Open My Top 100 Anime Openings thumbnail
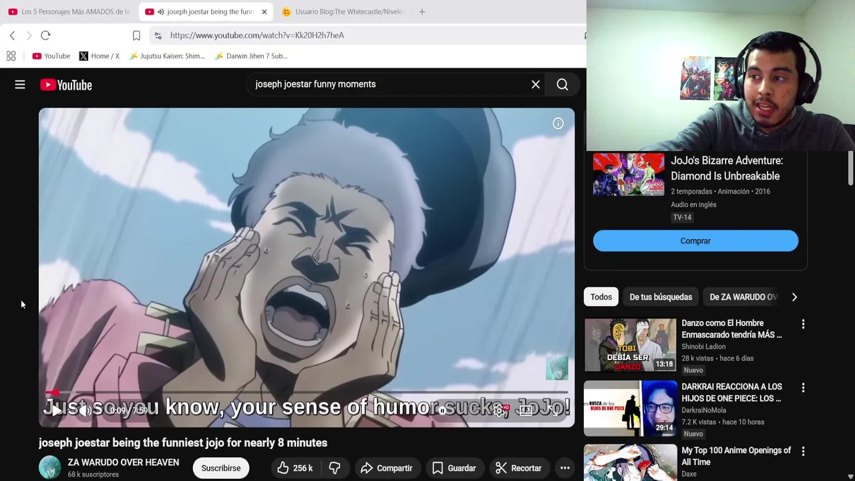The height and width of the screenshot is (481, 855). (x=631, y=463)
